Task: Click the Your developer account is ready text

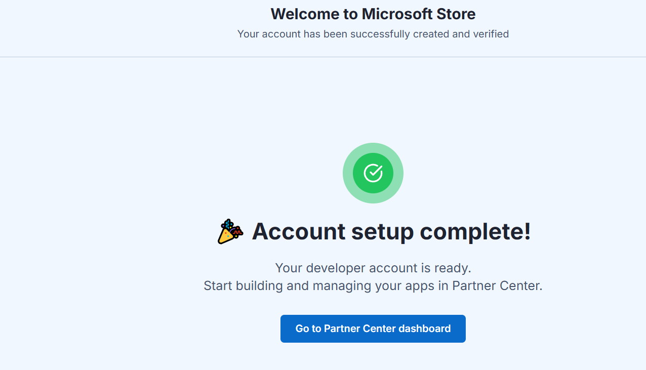Action: pyautogui.click(x=373, y=268)
